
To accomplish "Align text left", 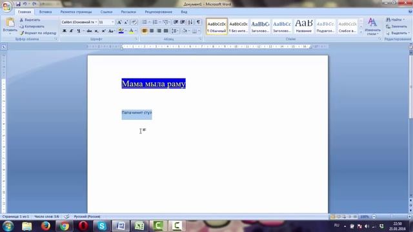I will [x=145, y=31].
